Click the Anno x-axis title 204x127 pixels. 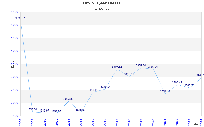(x=198, y=124)
